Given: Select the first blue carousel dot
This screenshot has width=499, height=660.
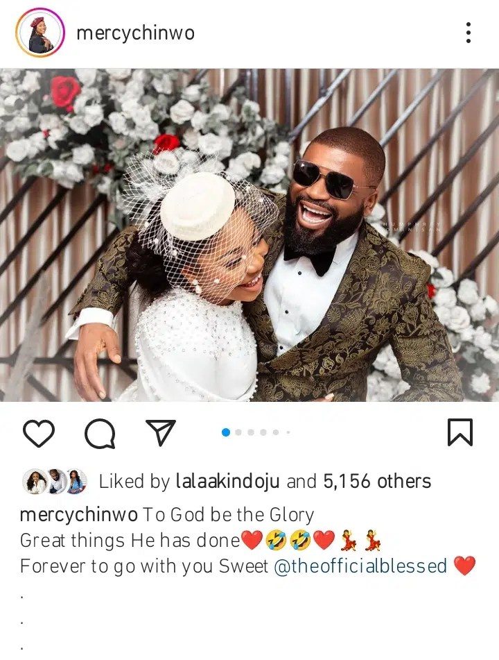Looking at the screenshot, I should coord(226,432).
